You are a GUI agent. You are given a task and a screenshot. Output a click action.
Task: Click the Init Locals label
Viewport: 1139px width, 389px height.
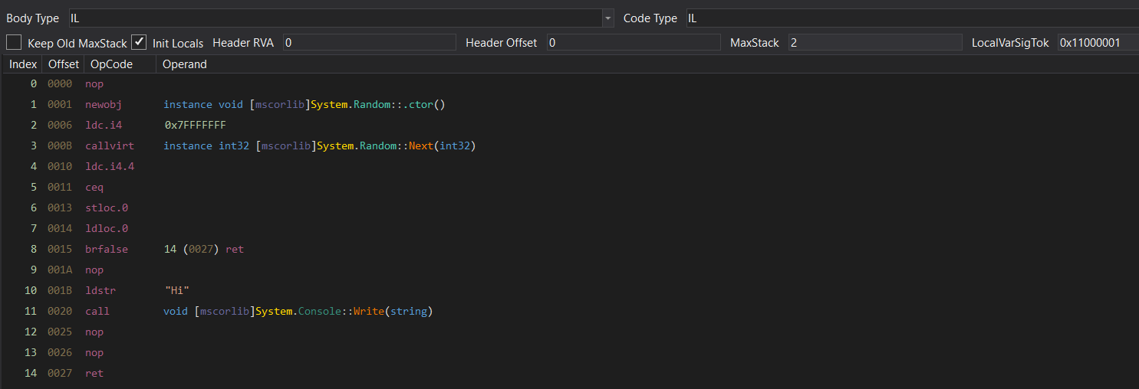click(x=178, y=43)
